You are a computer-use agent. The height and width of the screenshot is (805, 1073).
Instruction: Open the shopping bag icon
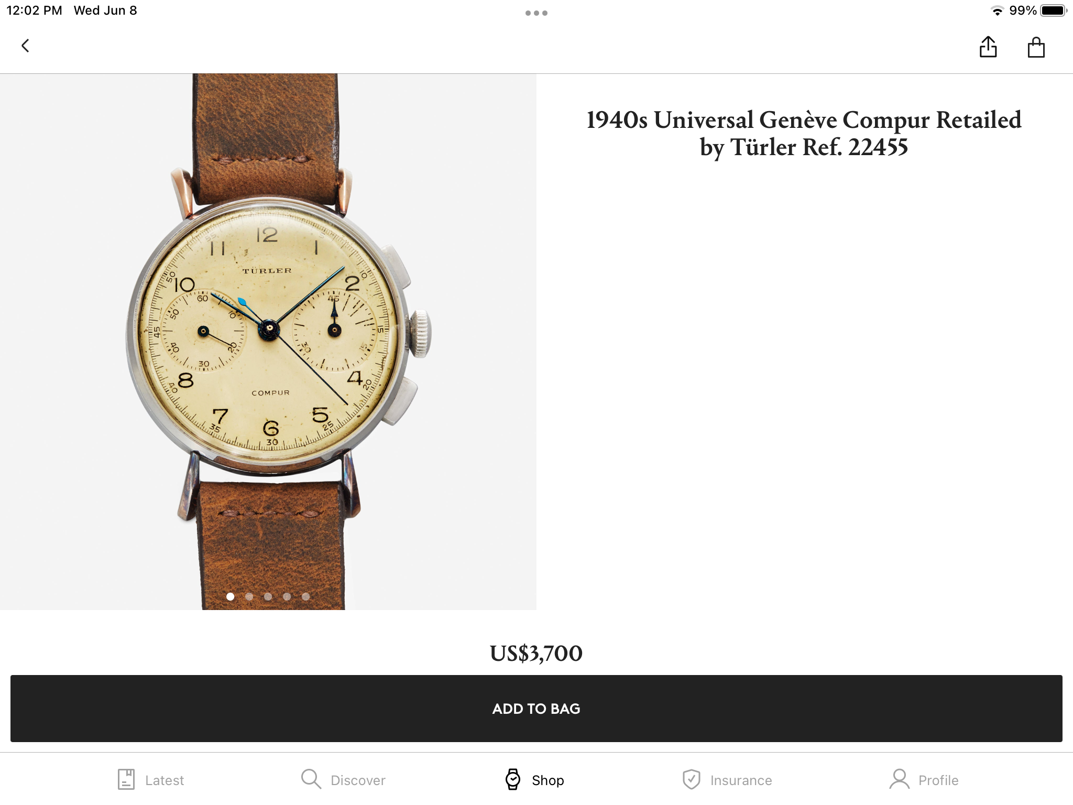1036,47
